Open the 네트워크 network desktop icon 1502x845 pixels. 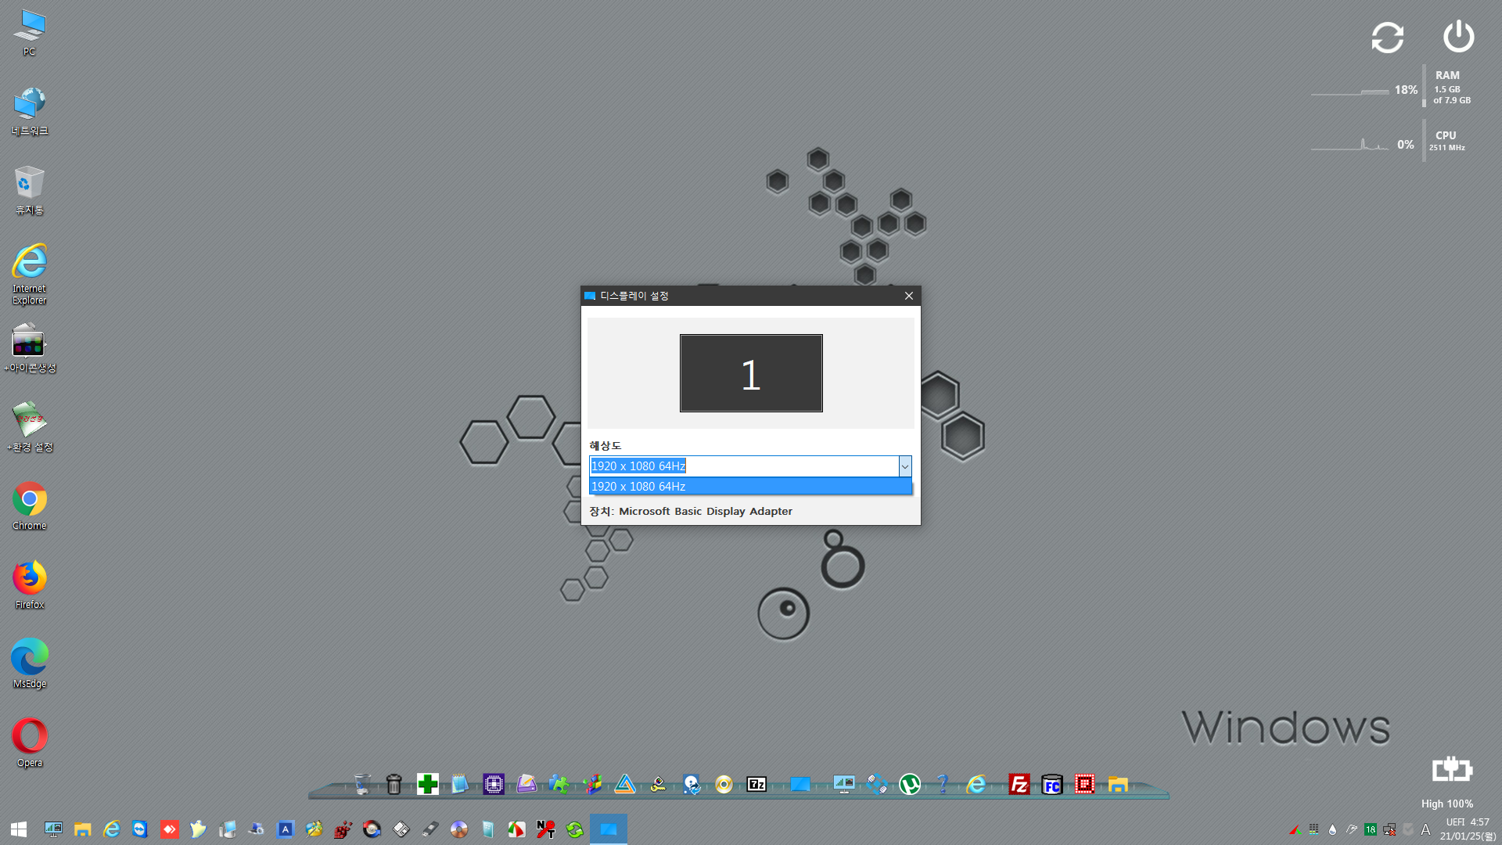(x=30, y=112)
